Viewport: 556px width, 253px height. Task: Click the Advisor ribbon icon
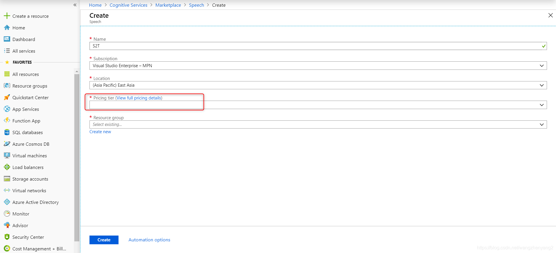pos(7,225)
